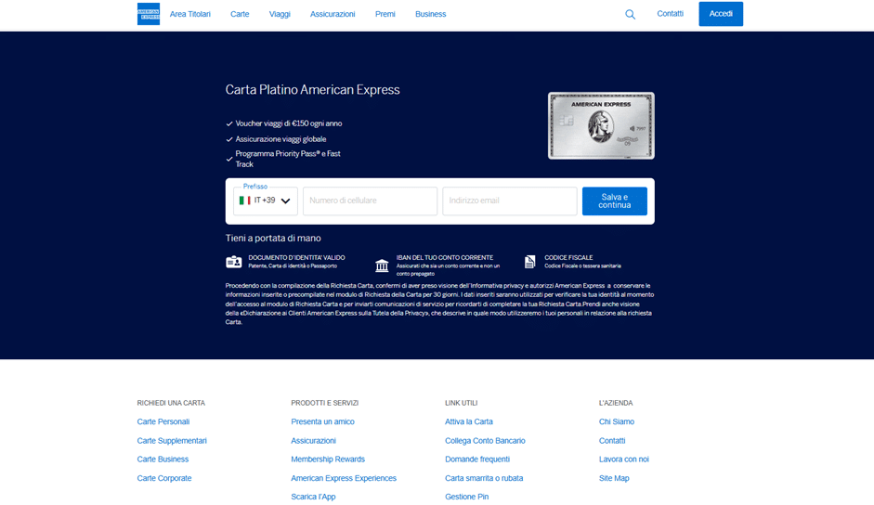Image resolution: width=874 pixels, height=505 pixels.
Task: Open Assicurazioni link in footer
Action: [x=313, y=440]
